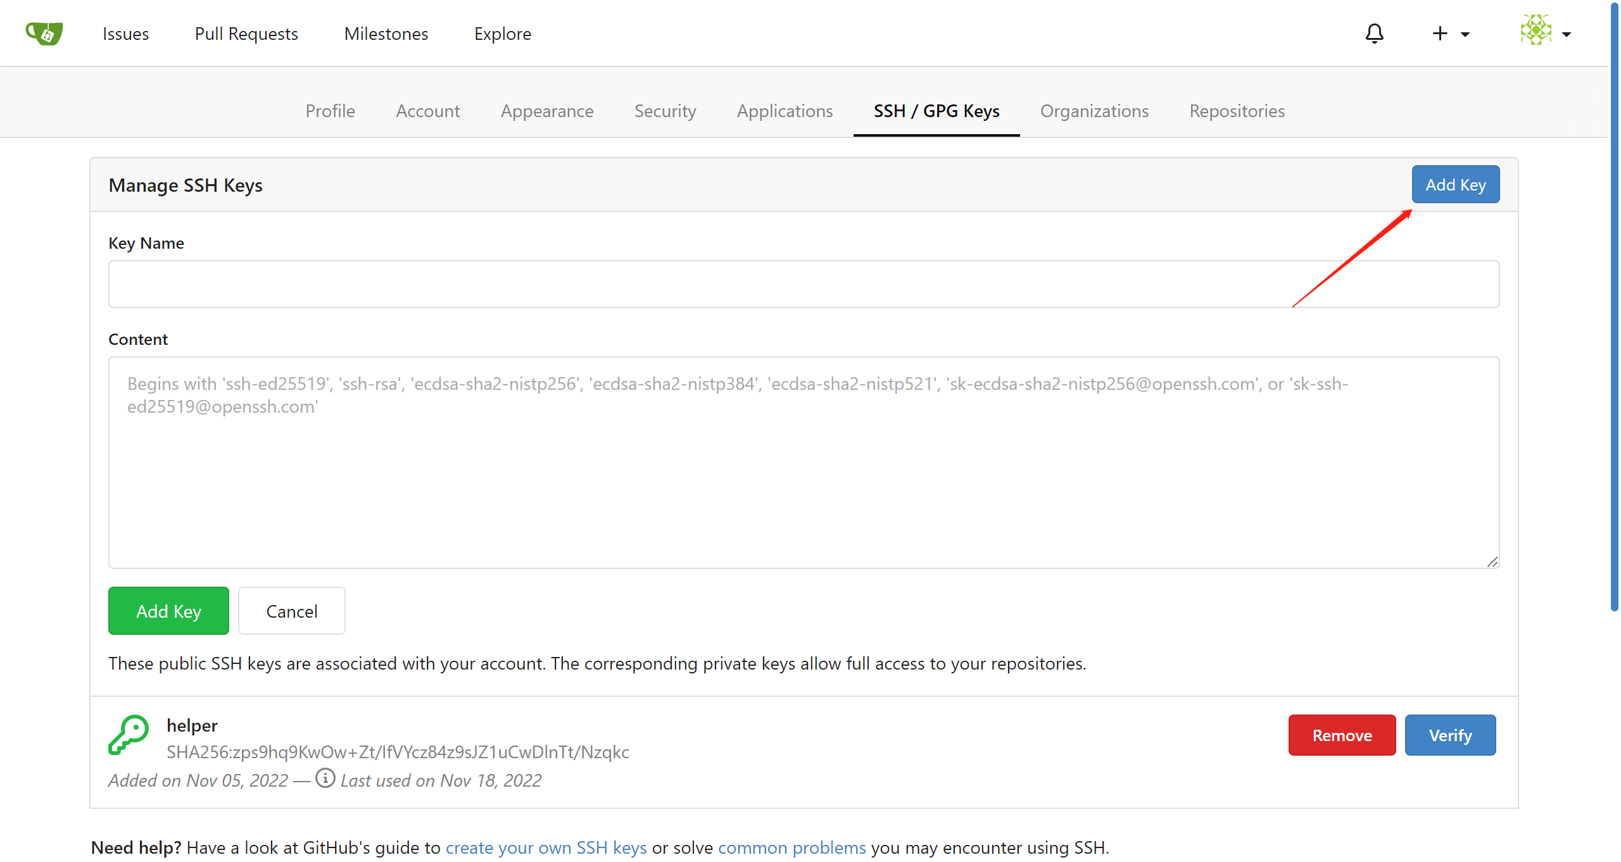Viewport: 1621px width, 862px height.
Task: Open the Pull Requests page
Action: (x=246, y=34)
